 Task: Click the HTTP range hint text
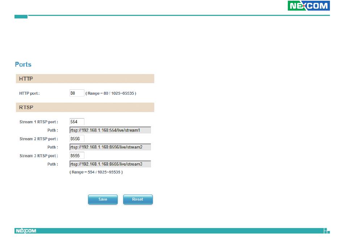pos(111,93)
